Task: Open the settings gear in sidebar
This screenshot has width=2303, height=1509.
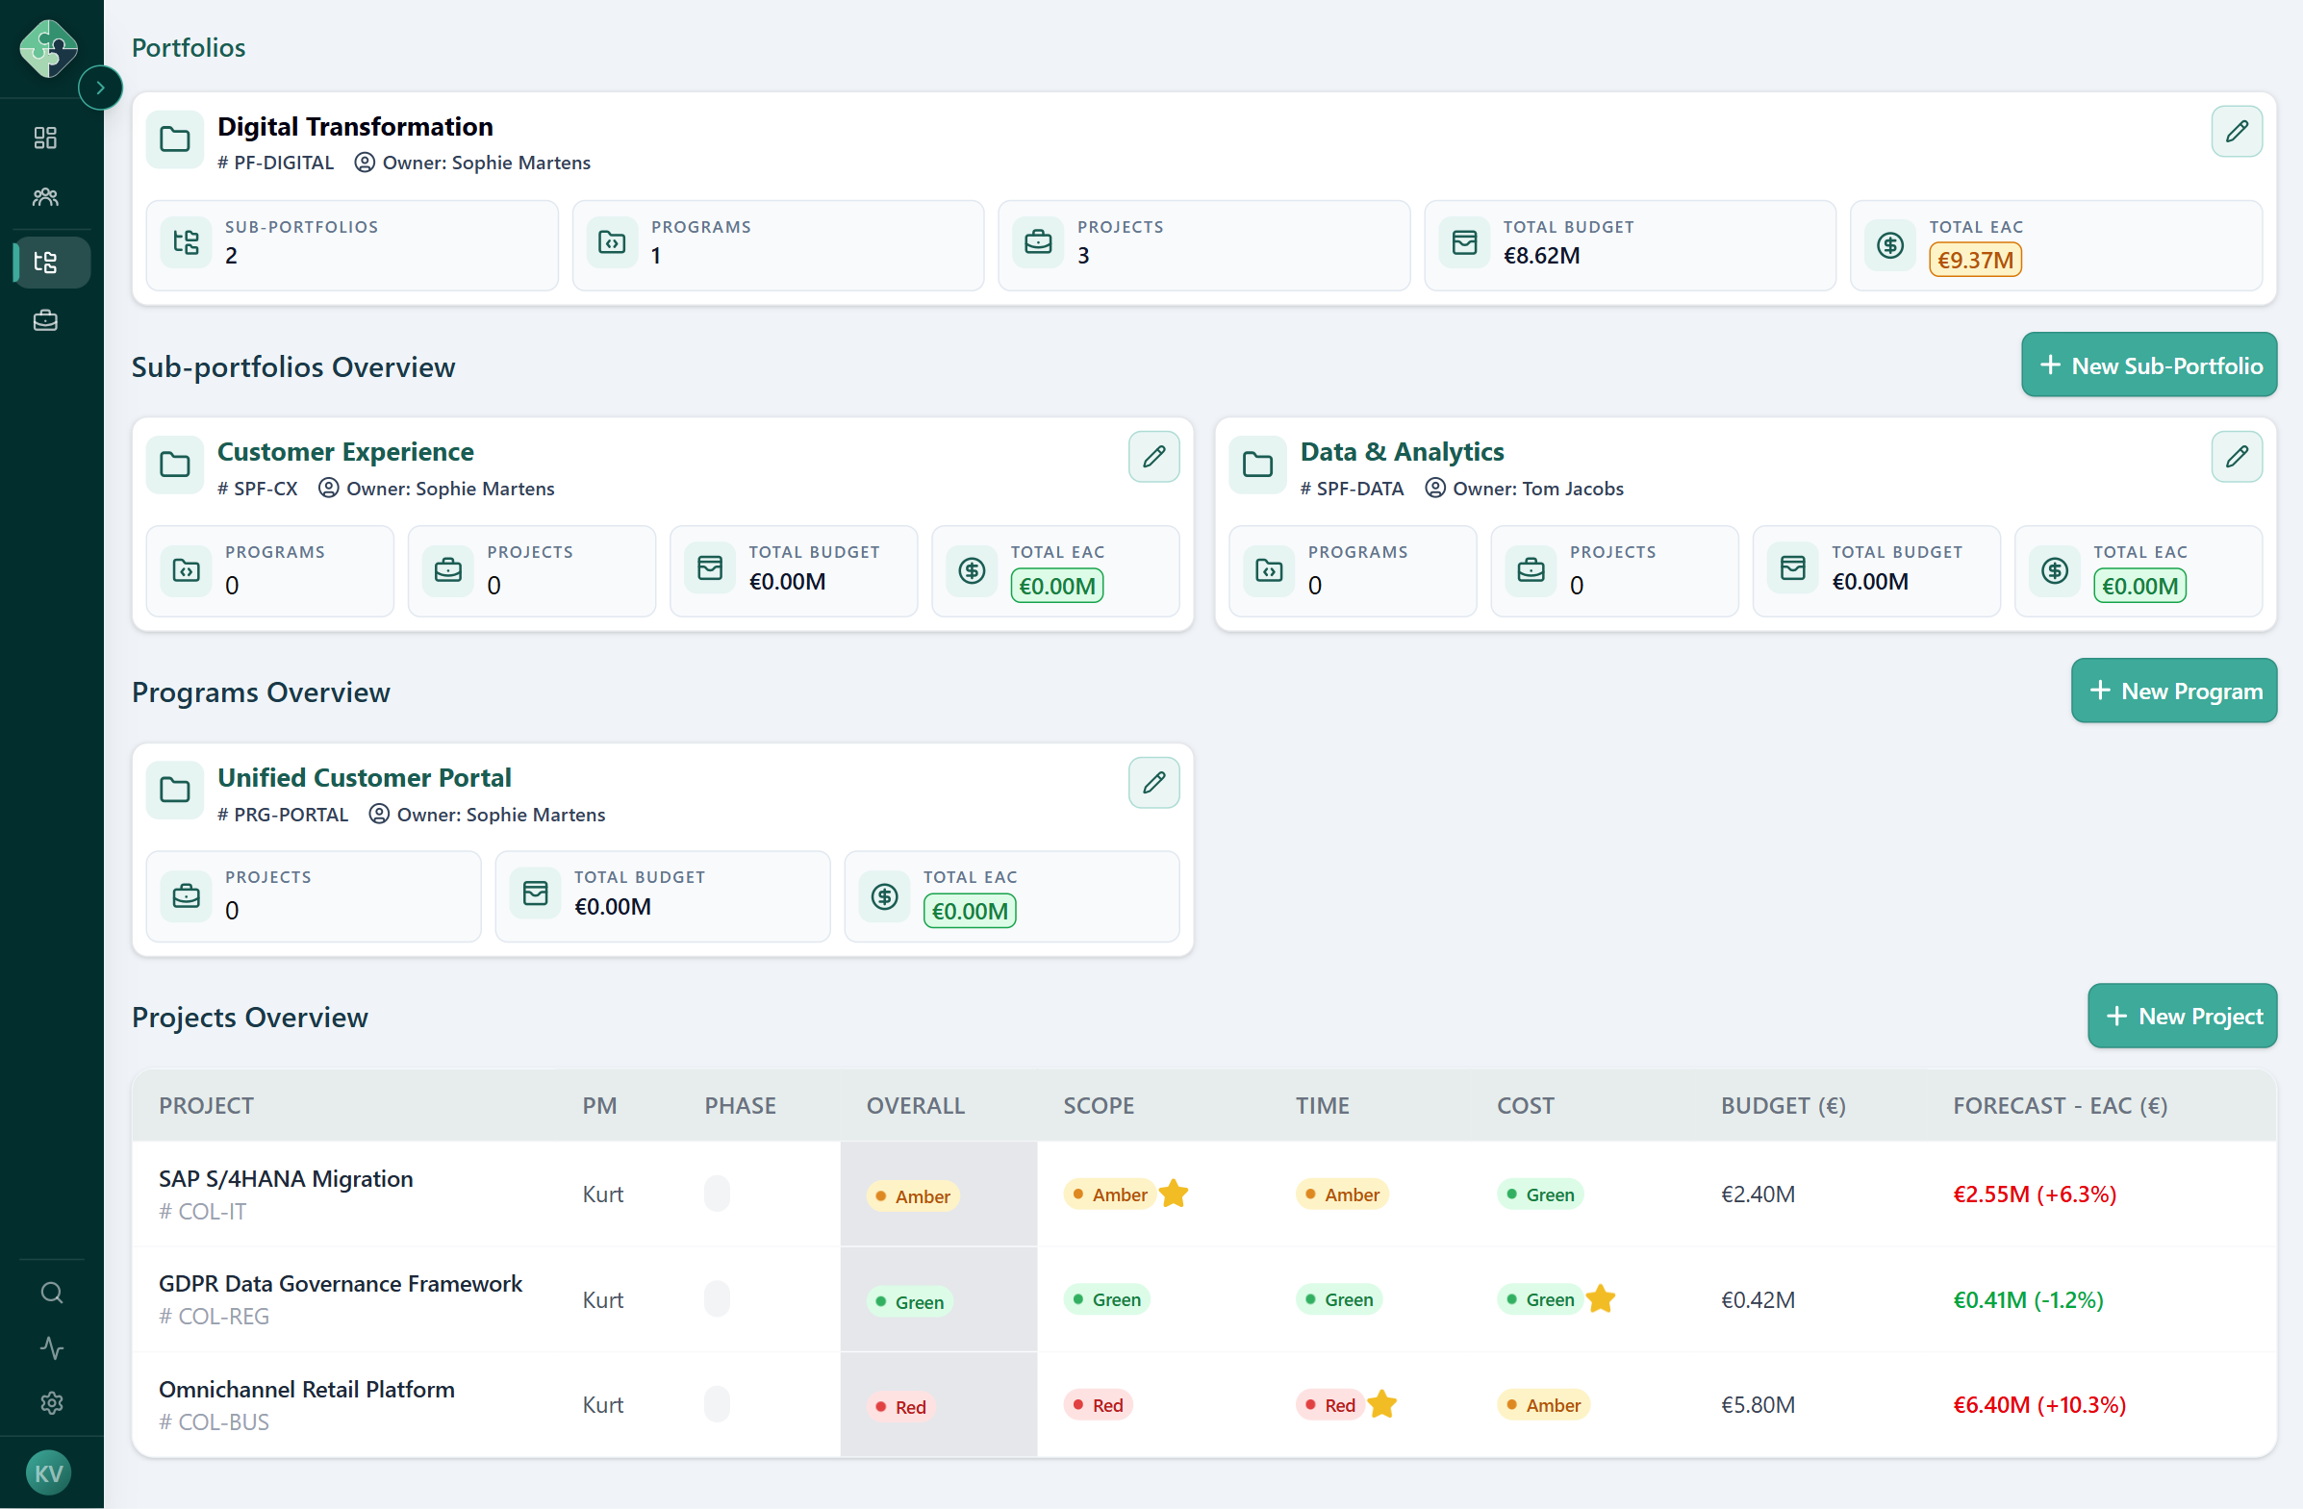Action: [x=52, y=1402]
